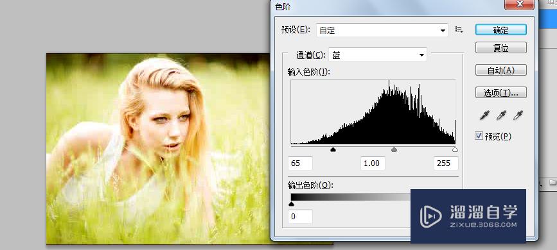Close the 色阶 dialog
This screenshot has width=557, height=250.
pyautogui.click(x=520, y=4)
